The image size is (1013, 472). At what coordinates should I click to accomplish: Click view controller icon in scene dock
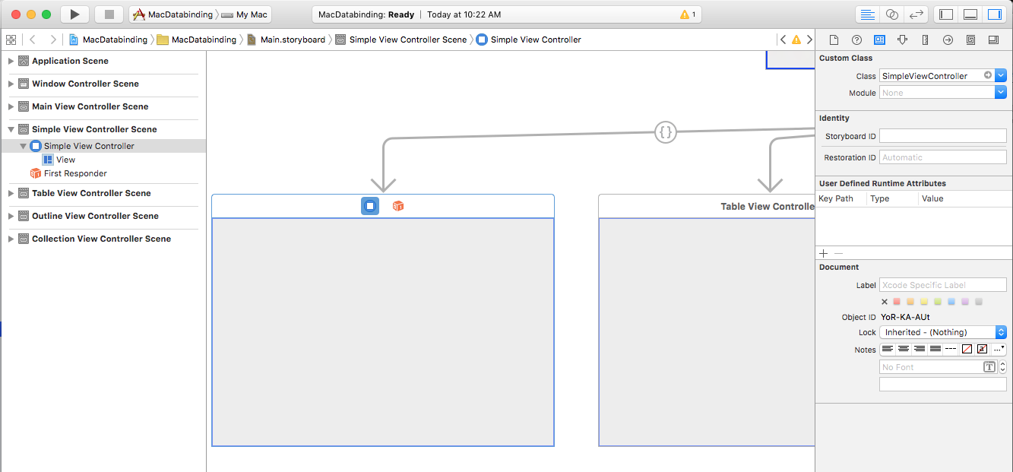[x=370, y=206]
